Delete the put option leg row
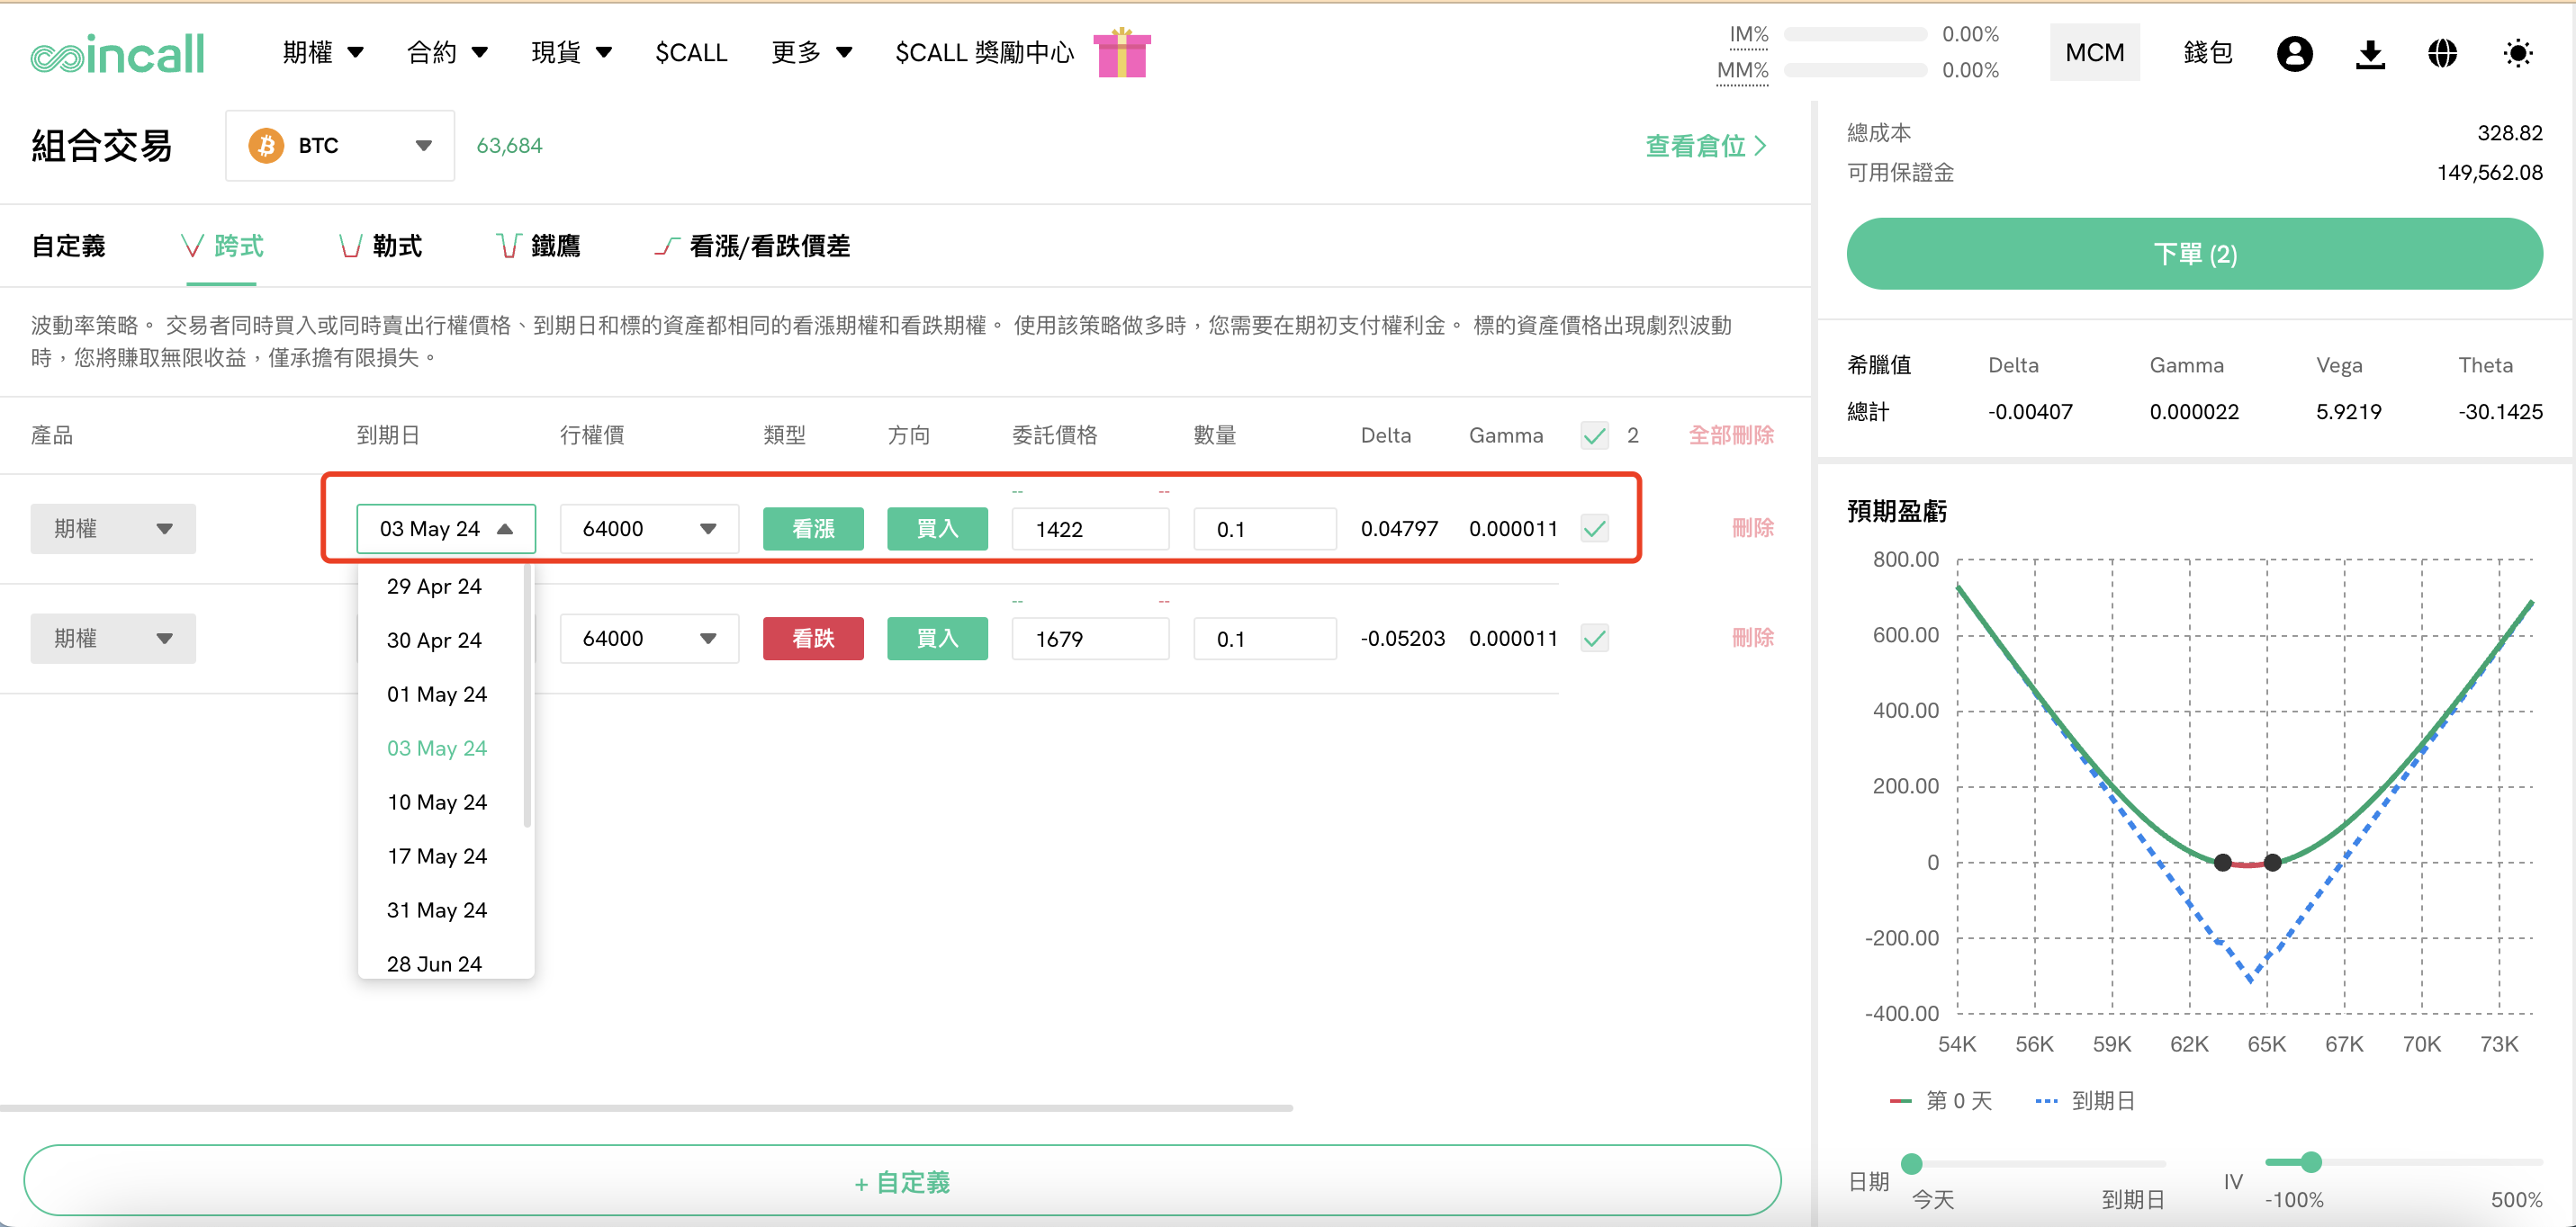Image resolution: width=2576 pixels, height=1227 pixels. (x=1753, y=639)
